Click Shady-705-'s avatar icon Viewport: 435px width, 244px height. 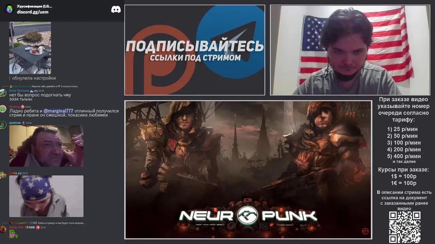coord(3,229)
